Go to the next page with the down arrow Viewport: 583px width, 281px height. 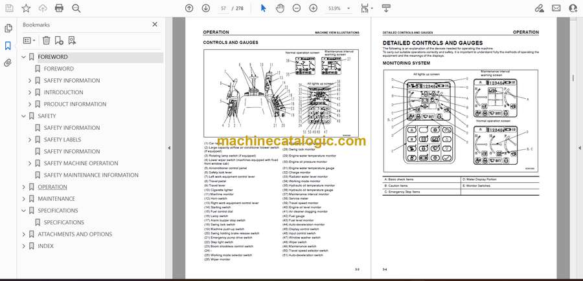click(205, 8)
